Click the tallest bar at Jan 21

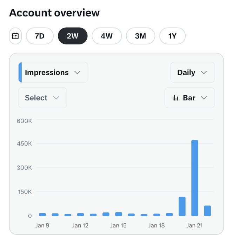coord(195,178)
